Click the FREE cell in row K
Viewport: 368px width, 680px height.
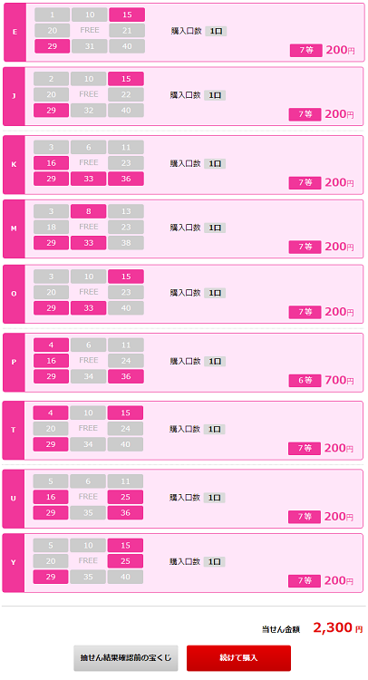click(89, 162)
